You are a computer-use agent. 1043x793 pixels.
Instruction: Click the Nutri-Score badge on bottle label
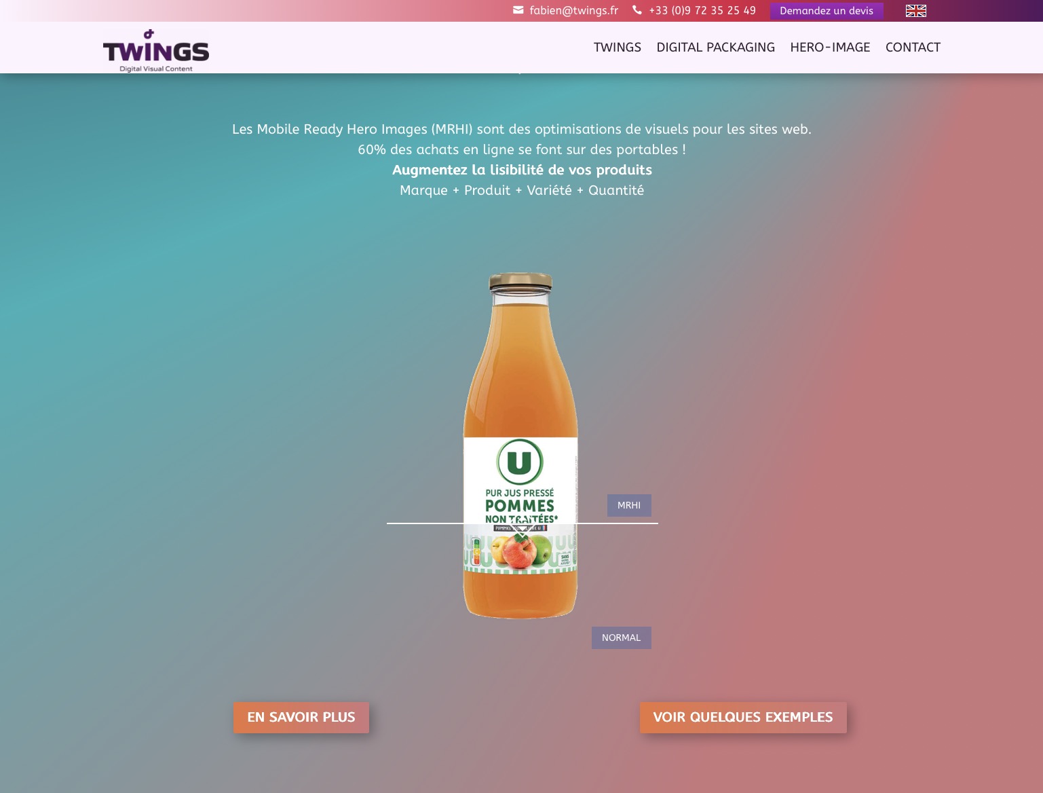click(x=476, y=551)
